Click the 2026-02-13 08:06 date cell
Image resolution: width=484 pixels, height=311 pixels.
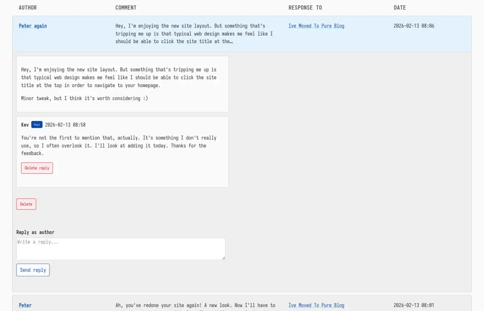pyautogui.click(x=414, y=26)
